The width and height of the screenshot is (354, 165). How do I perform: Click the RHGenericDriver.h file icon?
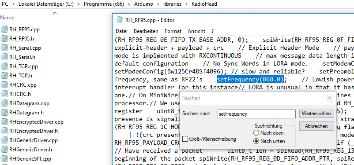point(4,150)
